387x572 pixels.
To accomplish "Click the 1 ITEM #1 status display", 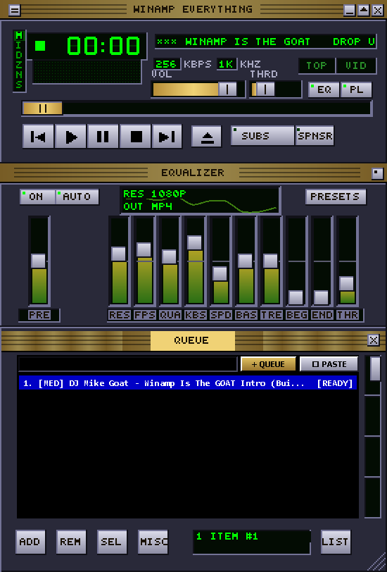I will coord(251,542).
